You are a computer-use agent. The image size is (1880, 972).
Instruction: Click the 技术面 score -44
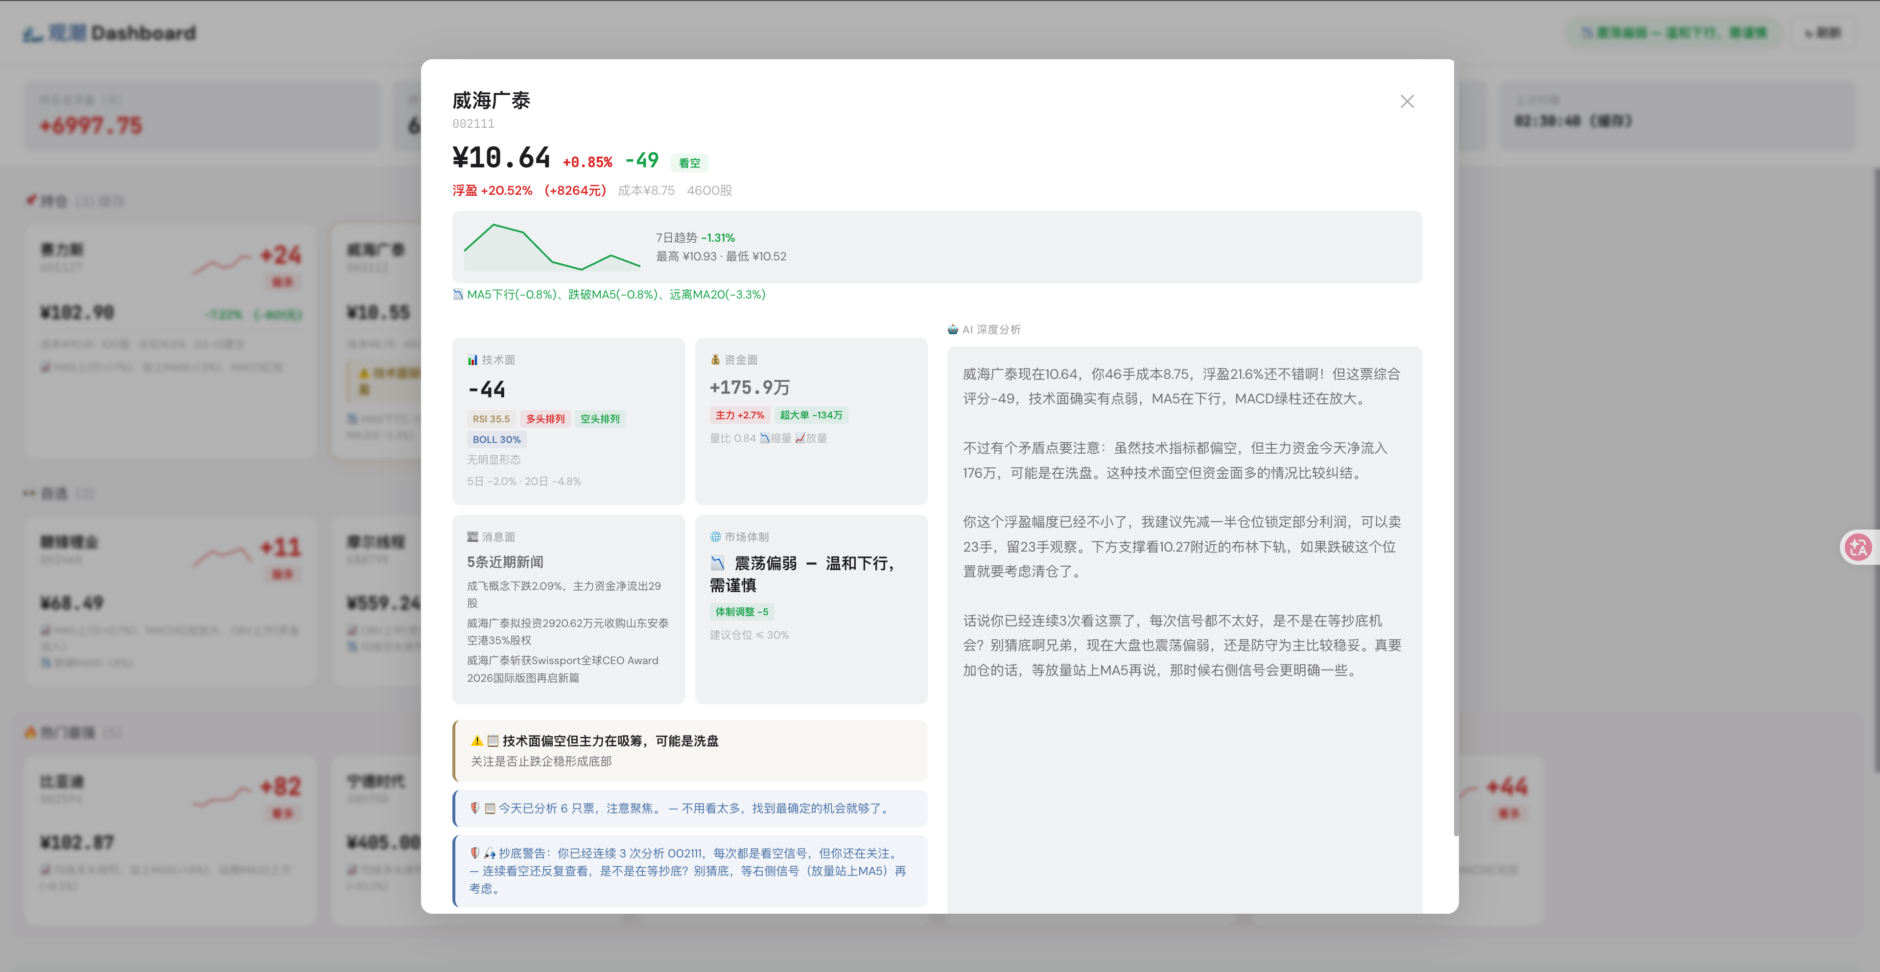tap(486, 389)
